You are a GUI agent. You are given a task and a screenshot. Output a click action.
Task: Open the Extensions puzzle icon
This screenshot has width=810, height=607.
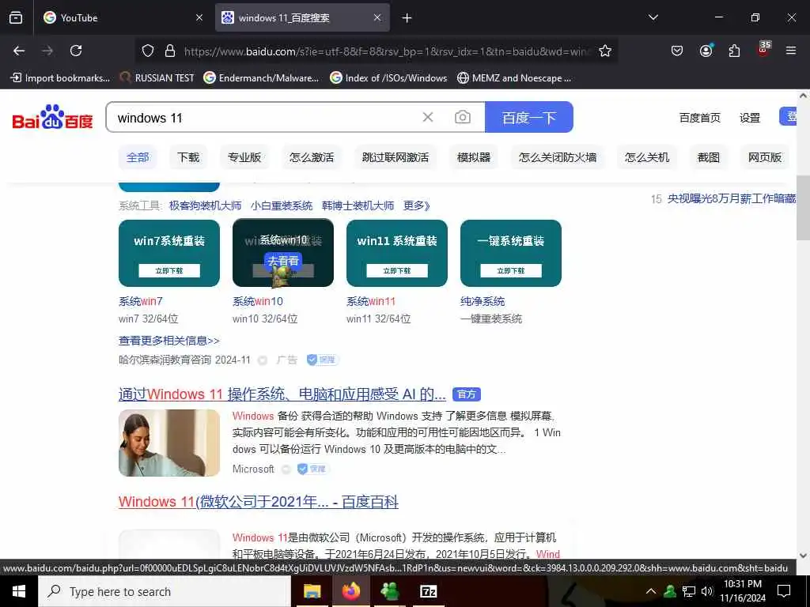click(734, 51)
